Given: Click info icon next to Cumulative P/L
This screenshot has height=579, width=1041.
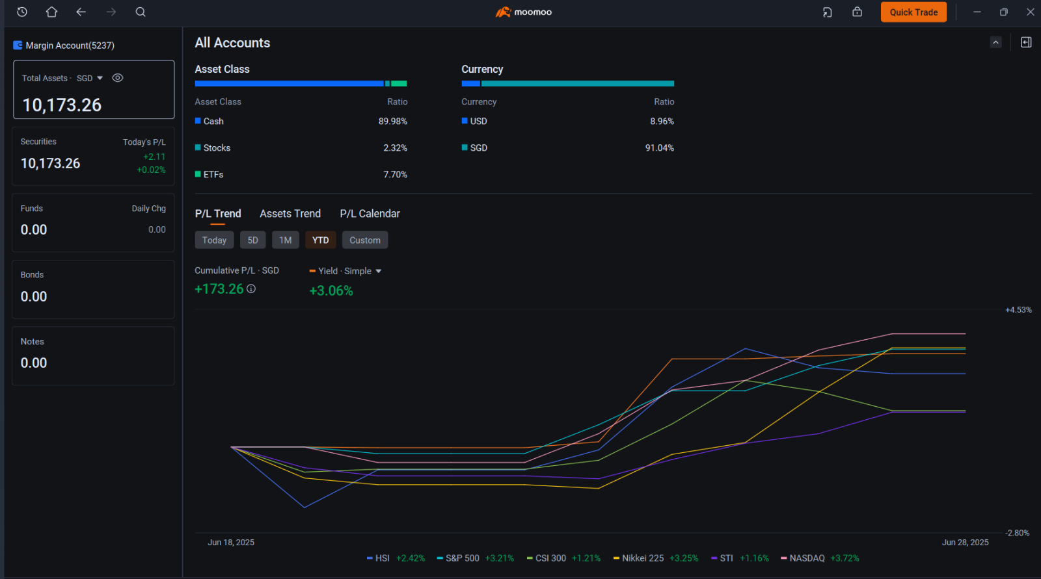Looking at the screenshot, I should click(x=251, y=289).
